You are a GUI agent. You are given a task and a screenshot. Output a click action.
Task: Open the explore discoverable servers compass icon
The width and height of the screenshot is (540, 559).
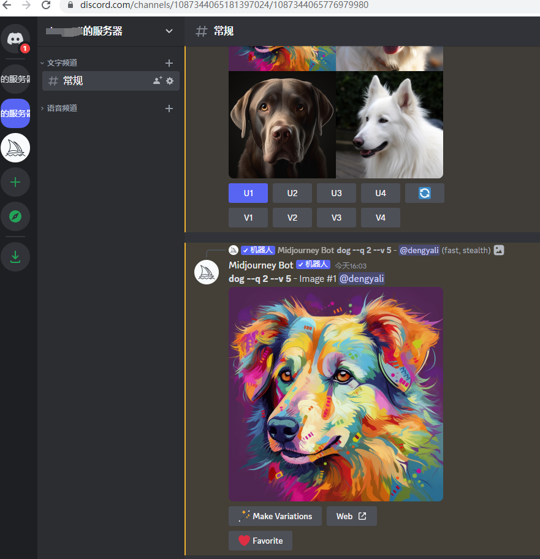[x=15, y=216]
